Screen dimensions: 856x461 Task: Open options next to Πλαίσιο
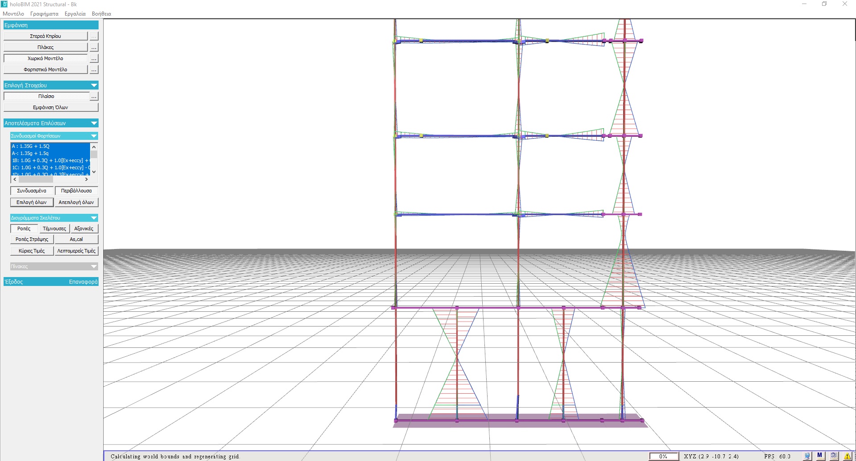coord(94,96)
